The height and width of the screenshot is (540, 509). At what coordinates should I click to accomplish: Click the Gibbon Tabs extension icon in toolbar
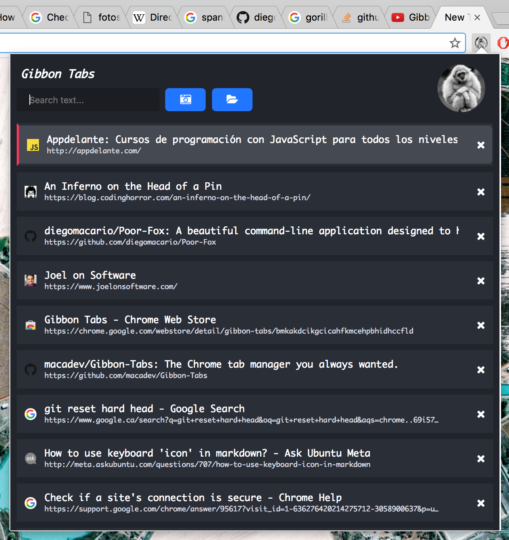click(481, 43)
